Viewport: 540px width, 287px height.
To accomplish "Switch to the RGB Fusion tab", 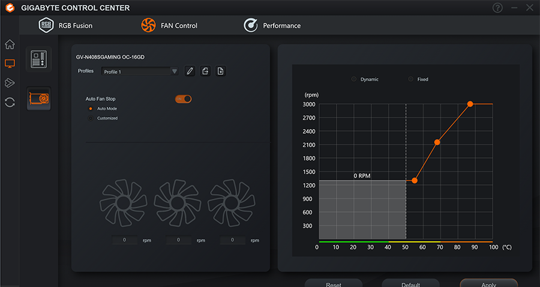I will (x=66, y=25).
